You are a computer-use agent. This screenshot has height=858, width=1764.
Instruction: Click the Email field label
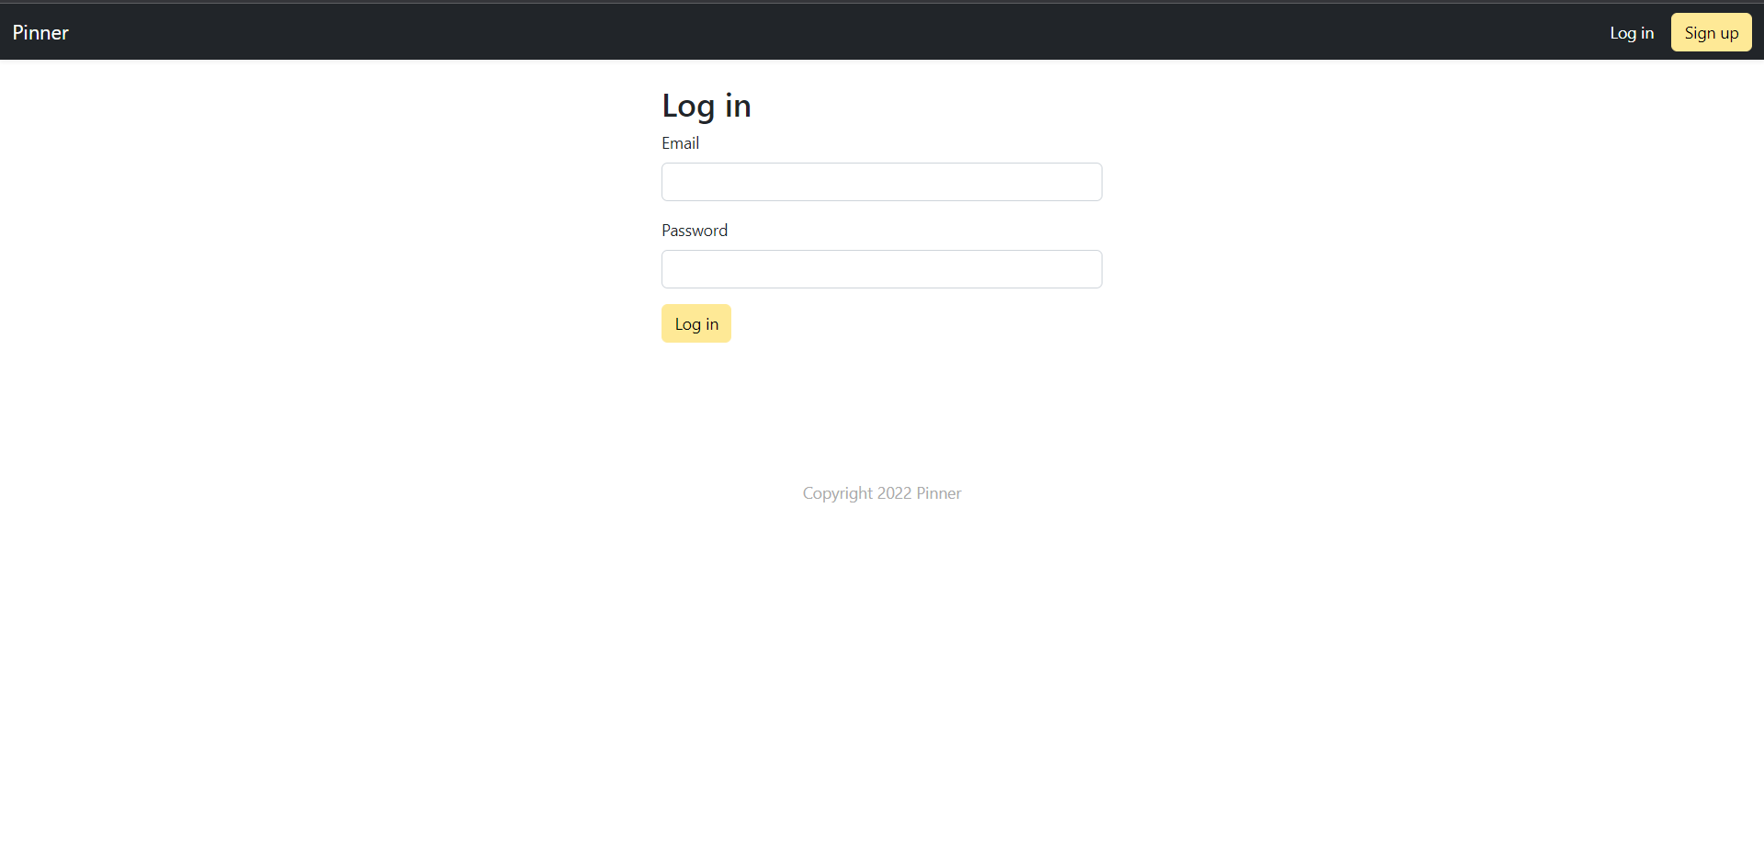(x=680, y=142)
